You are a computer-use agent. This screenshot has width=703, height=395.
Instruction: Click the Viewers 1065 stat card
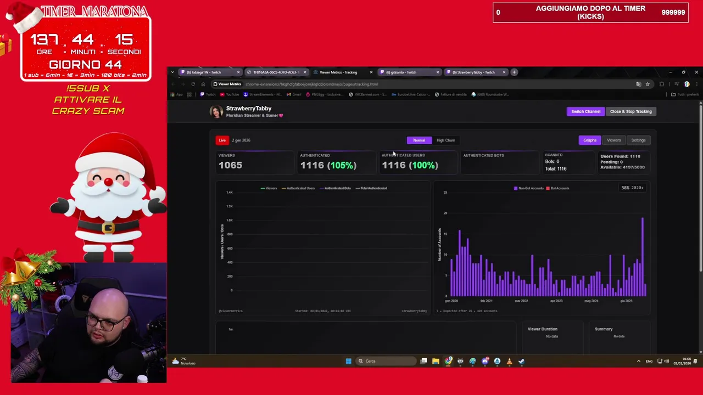pos(254,162)
